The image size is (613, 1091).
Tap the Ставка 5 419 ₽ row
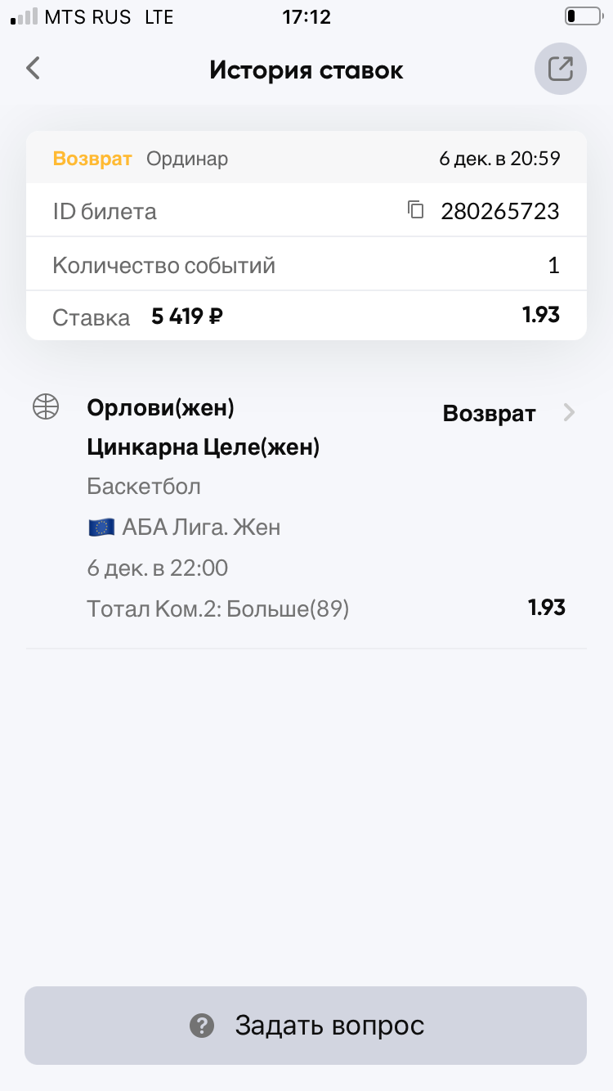tap(306, 317)
